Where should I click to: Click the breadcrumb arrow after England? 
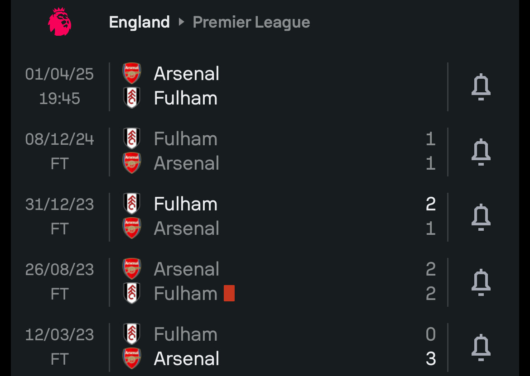(x=182, y=22)
